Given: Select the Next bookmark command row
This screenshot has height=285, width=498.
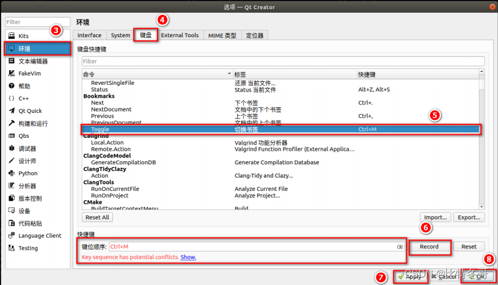Looking at the screenshot, I should pyautogui.click(x=280, y=103).
